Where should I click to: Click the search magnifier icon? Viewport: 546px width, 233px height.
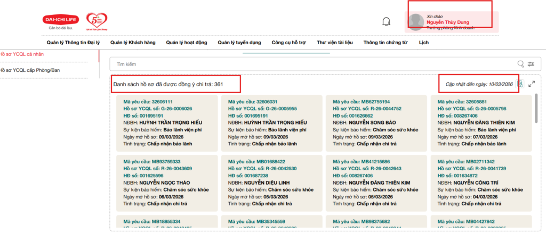pyautogui.click(x=521, y=64)
